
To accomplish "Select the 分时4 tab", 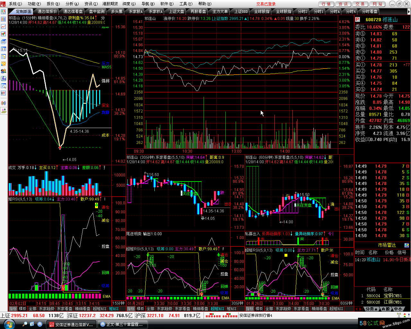I will [351, 12].
